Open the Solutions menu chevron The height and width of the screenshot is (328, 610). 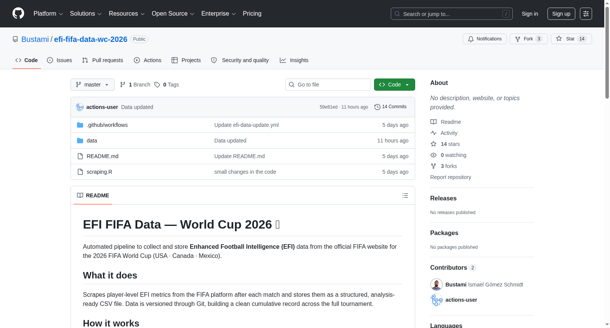tap(100, 14)
